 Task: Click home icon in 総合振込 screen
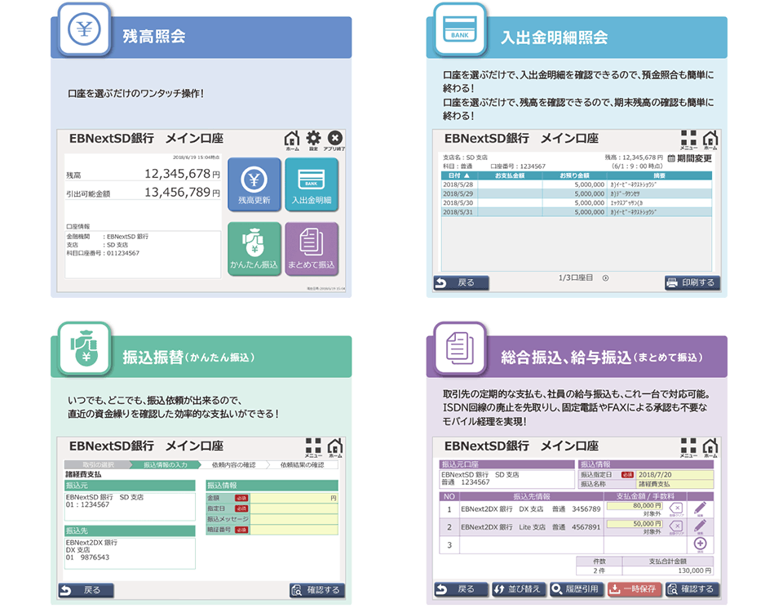(x=710, y=446)
